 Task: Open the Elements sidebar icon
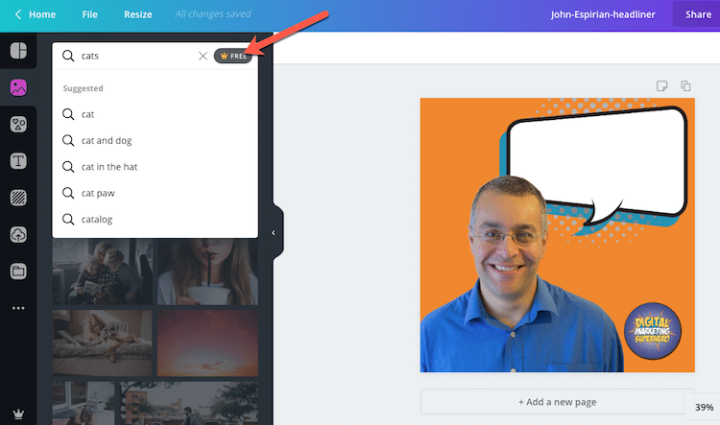(x=18, y=124)
